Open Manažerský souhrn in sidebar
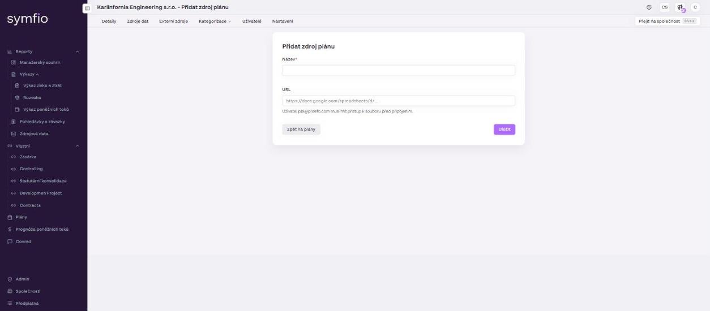Viewport: 710px width, 311px height. (40, 62)
